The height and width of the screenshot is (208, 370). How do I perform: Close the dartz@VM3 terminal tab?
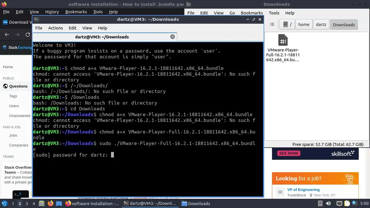(173, 37)
